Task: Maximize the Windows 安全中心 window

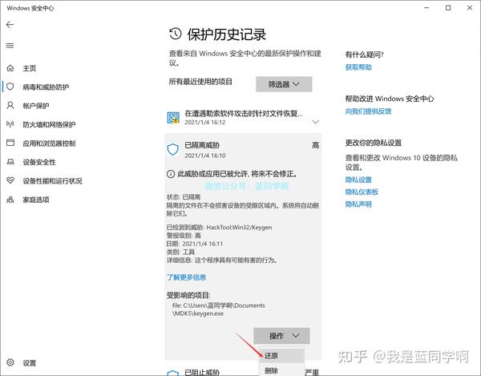Action: [x=448, y=8]
